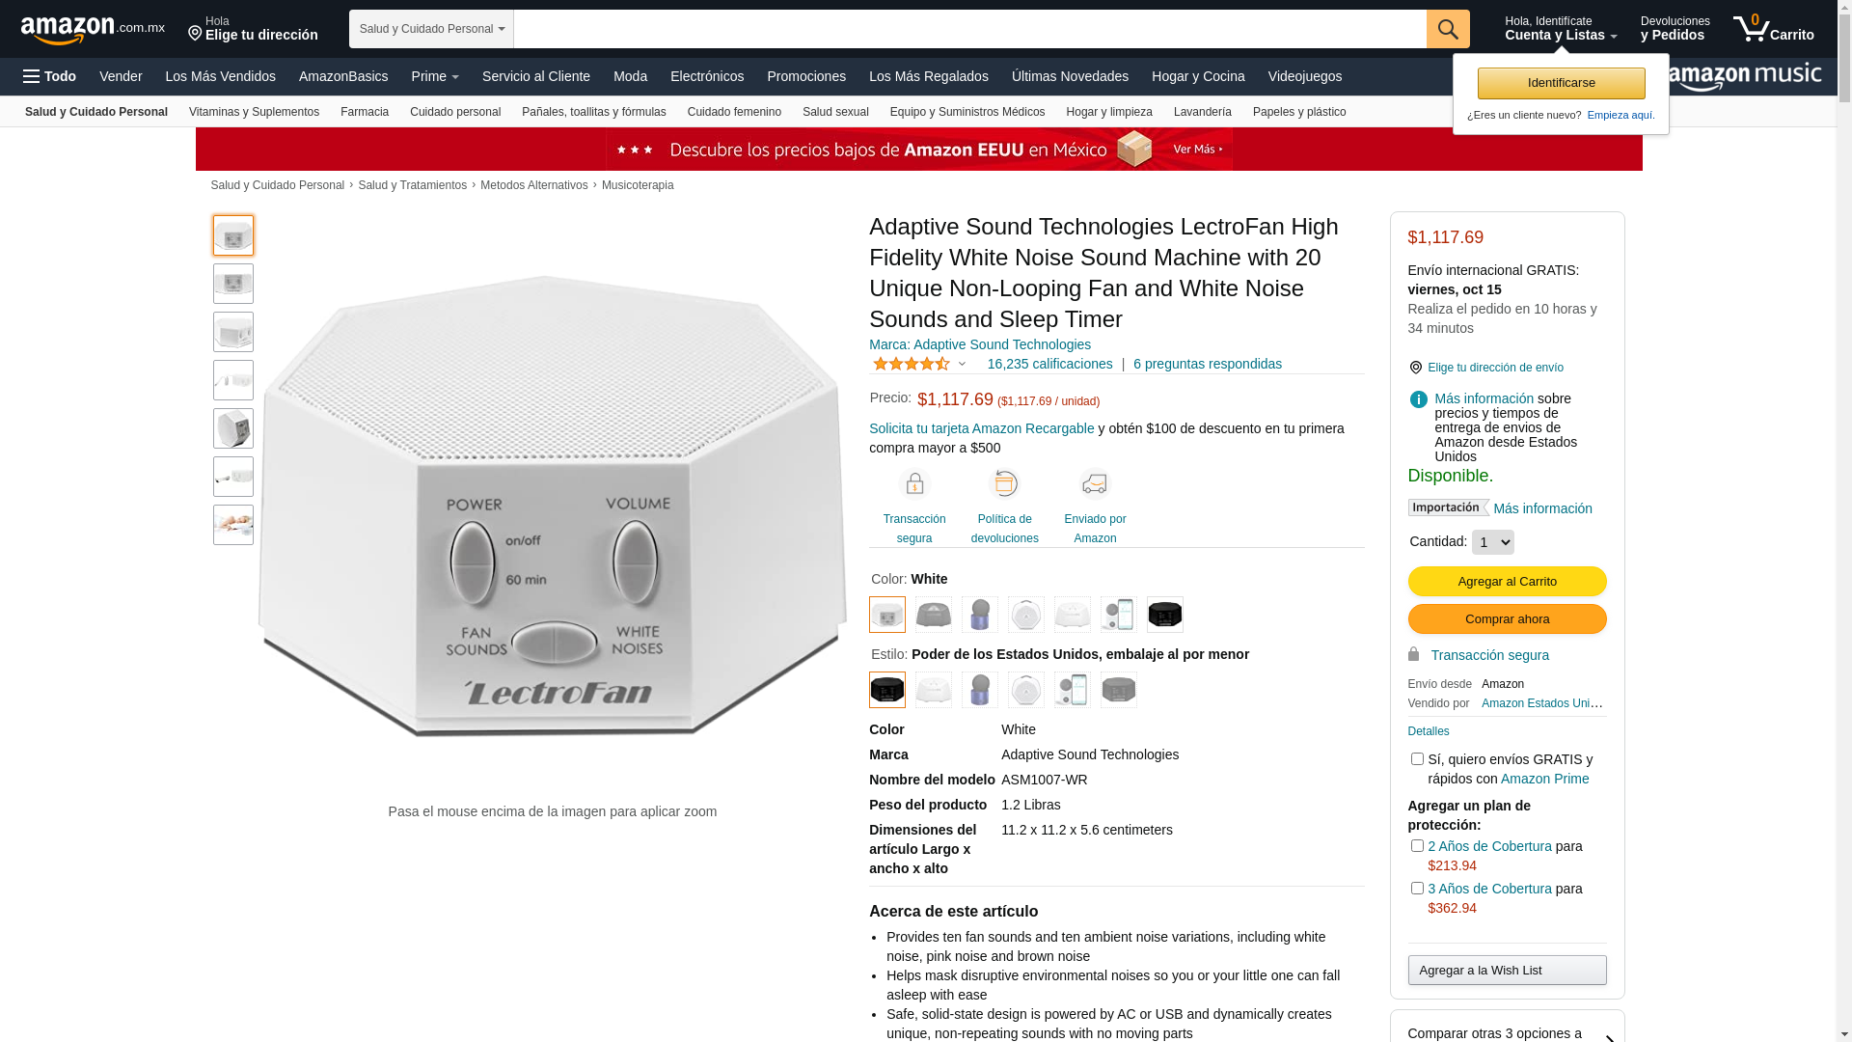Open the Cantidad quantity dropdown

coord(1492,542)
